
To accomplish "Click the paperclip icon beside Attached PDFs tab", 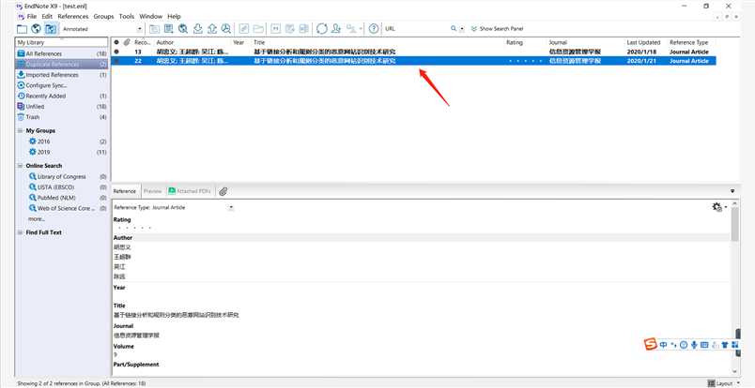I will (x=223, y=191).
